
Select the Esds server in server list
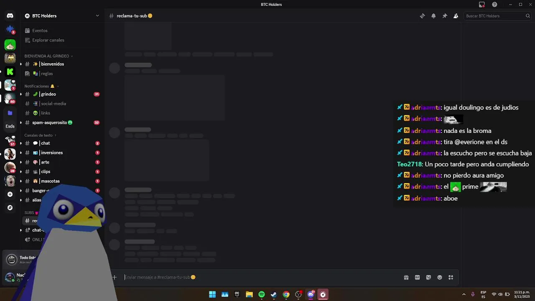tap(10, 126)
